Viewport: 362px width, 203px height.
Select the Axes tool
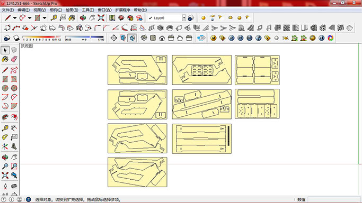pyautogui.click(x=5, y=146)
